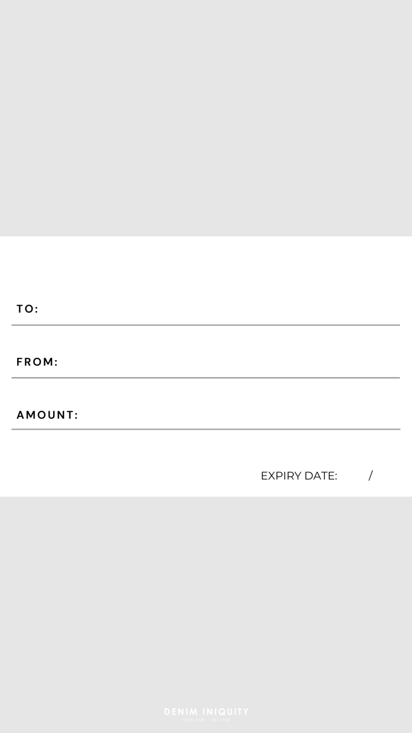Click the slash in the expiry date

[370, 475]
